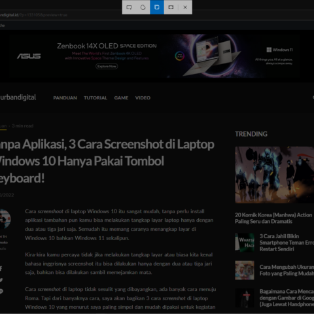Open the 3 Cara Jahil Bikin Smartphone article
314x314 pixels.
point(287,243)
